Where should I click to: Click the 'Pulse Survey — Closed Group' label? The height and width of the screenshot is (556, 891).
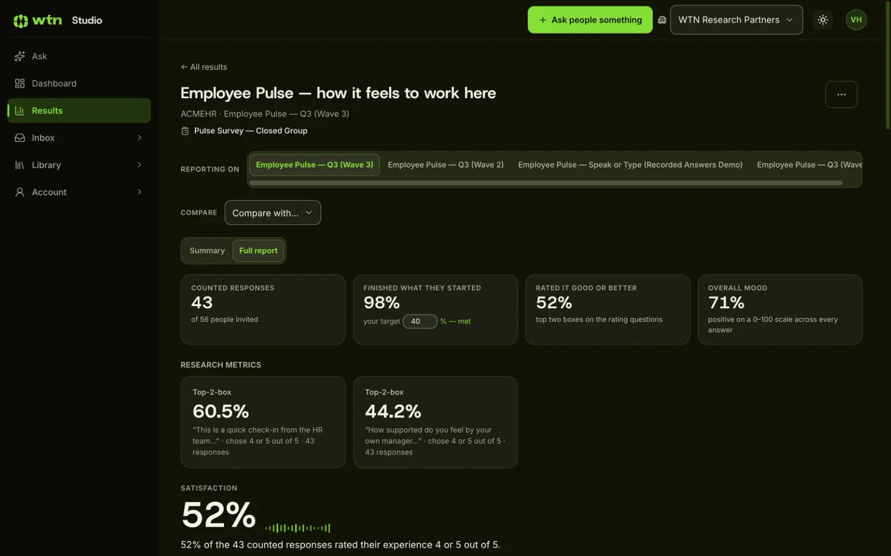[251, 131]
